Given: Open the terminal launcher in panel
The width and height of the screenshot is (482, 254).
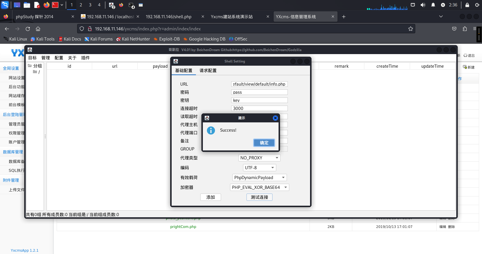Looking at the screenshot, I should pyautogui.click(x=55, y=5).
